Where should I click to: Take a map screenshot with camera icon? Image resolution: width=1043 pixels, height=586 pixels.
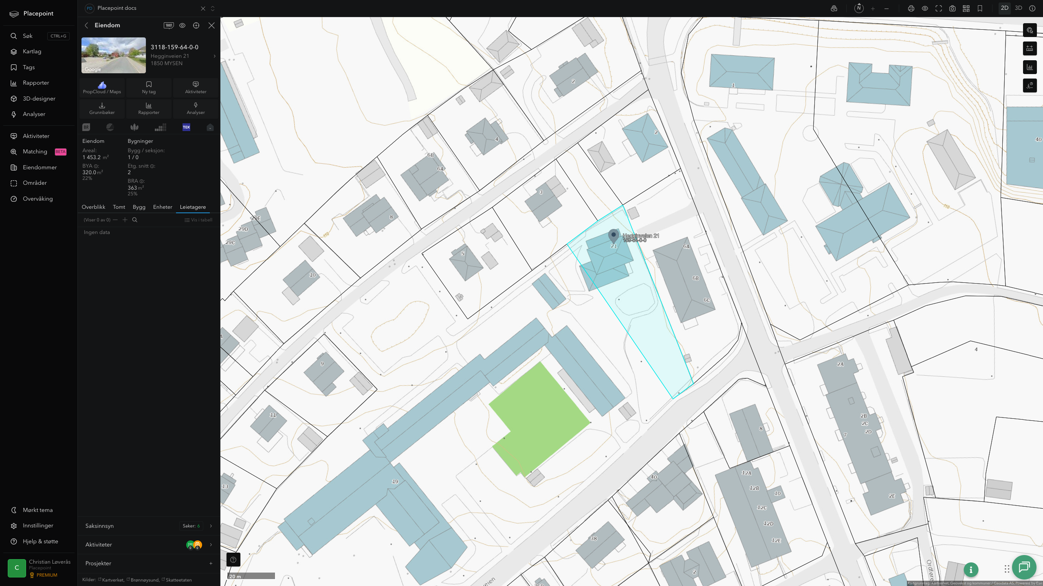pyautogui.click(x=952, y=8)
